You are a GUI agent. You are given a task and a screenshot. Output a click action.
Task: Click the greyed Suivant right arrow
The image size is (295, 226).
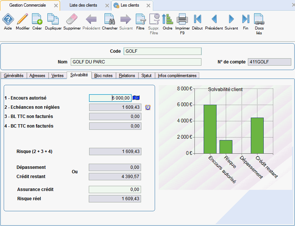(x=126, y=19)
